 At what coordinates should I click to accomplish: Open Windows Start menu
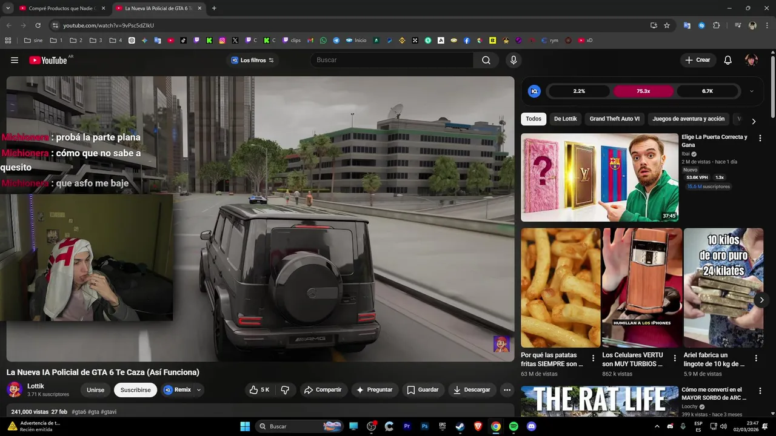pyautogui.click(x=245, y=426)
